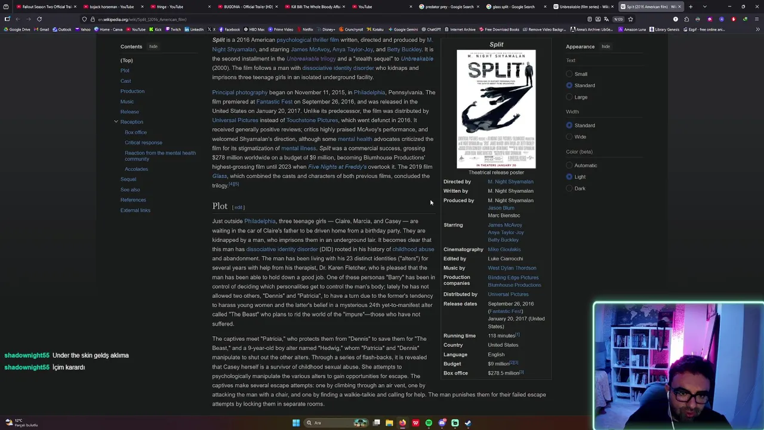This screenshot has width=764, height=430.
Task: Jump to Critical response in Contents
Action: (x=143, y=143)
